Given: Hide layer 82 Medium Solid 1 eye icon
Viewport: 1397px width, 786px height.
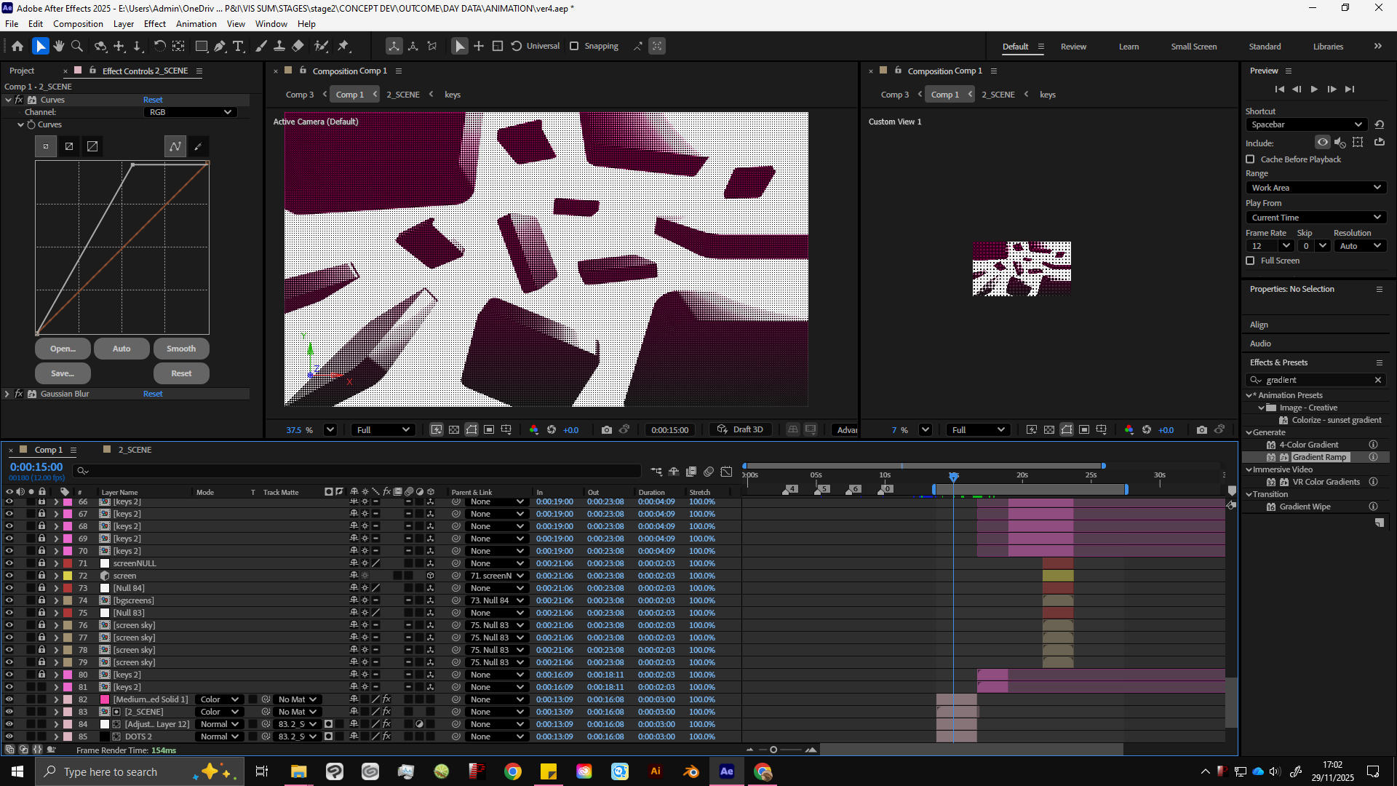Looking at the screenshot, I should coord(9,699).
